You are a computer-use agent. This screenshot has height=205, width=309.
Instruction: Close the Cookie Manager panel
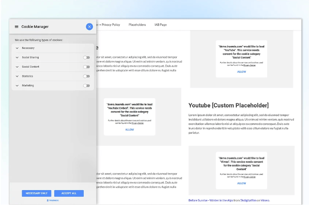point(89,27)
